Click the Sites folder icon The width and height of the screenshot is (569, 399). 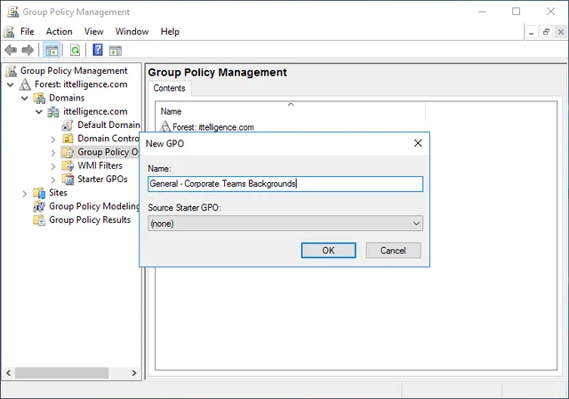pyautogui.click(x=39, y=193)
